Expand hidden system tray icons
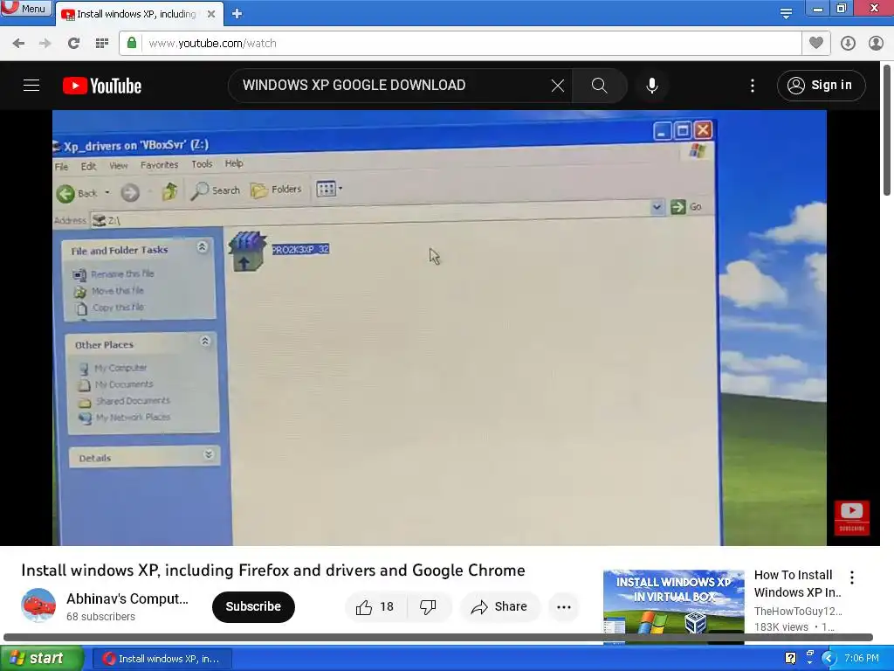 829,659
